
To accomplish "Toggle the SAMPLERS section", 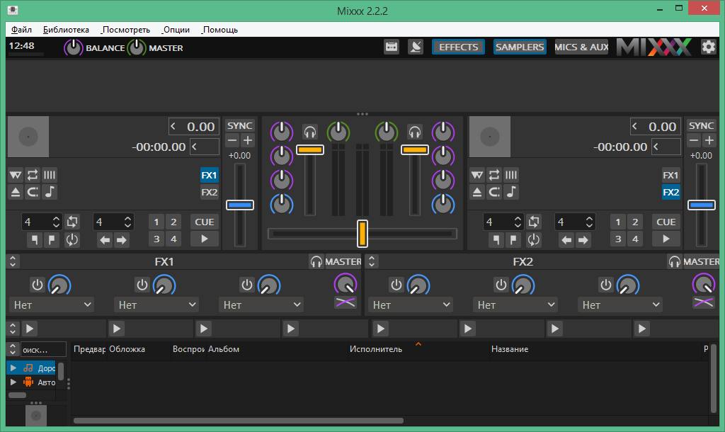I will (x=520, y=47).
